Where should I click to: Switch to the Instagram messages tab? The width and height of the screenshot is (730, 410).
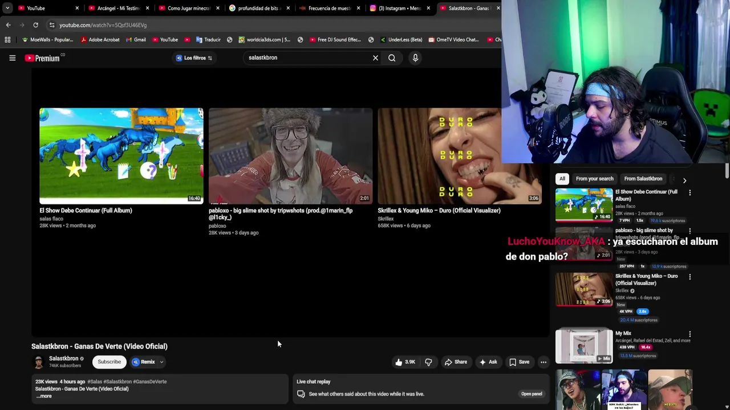point(400,8)
